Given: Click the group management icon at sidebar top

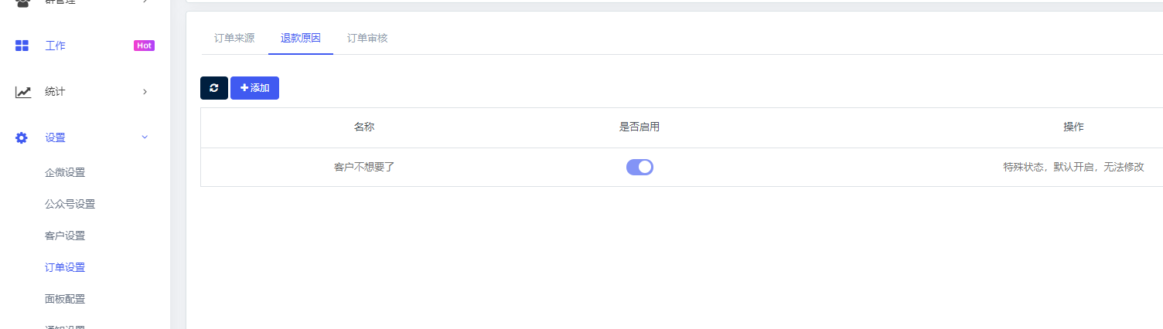Looking at the screenshot, I should point(22,2).
